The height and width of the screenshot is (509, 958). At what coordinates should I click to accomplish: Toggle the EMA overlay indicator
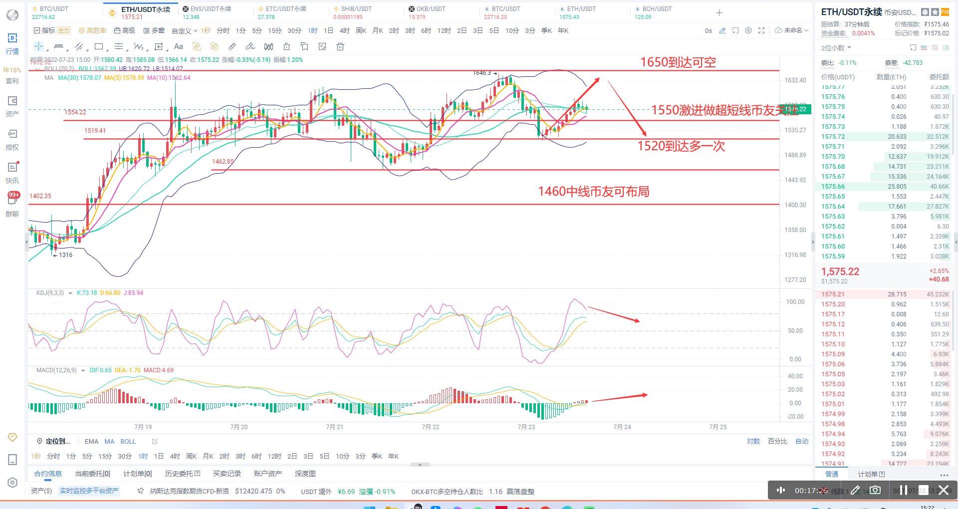point(91,441)
